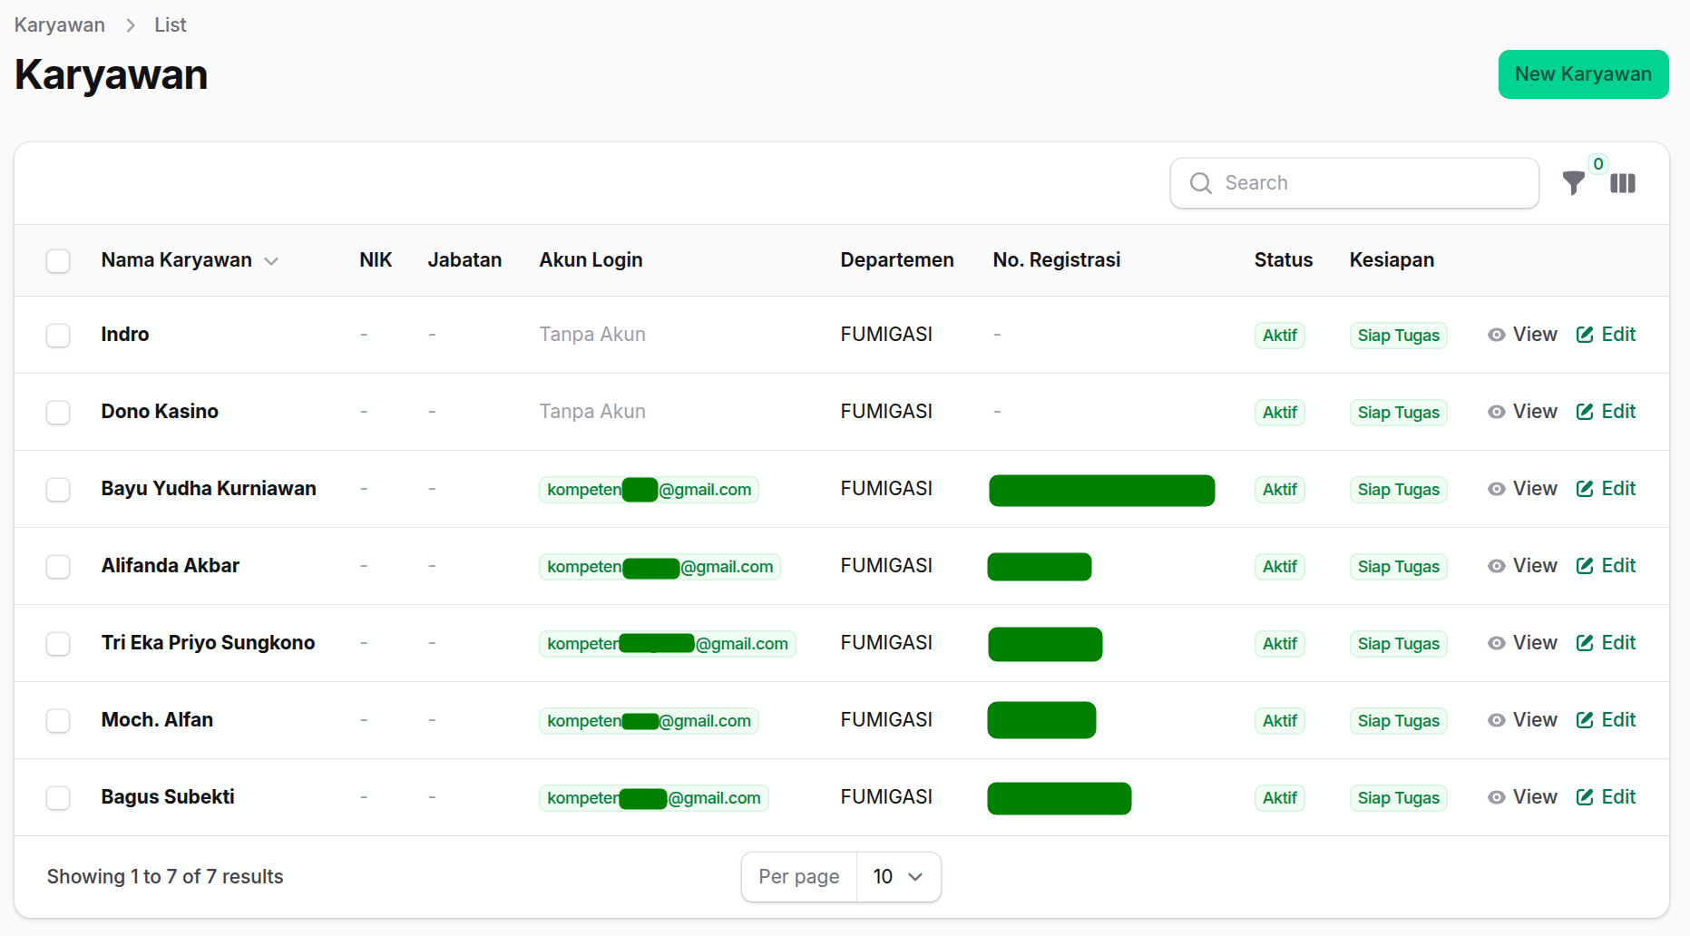Viewport: 1690px width, 936px height.
Task: Click the magnifier icon in Search box
Action: 1201,183
